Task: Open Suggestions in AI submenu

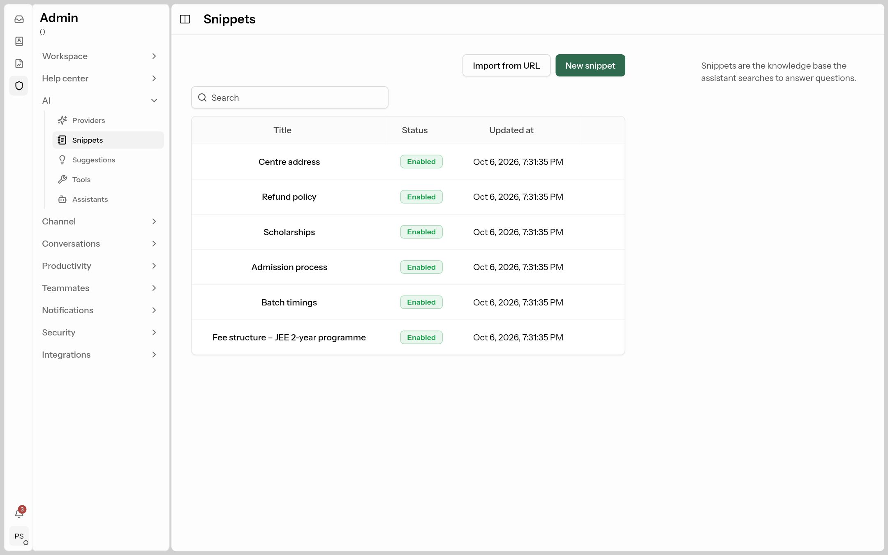Action: coord(108,160)
